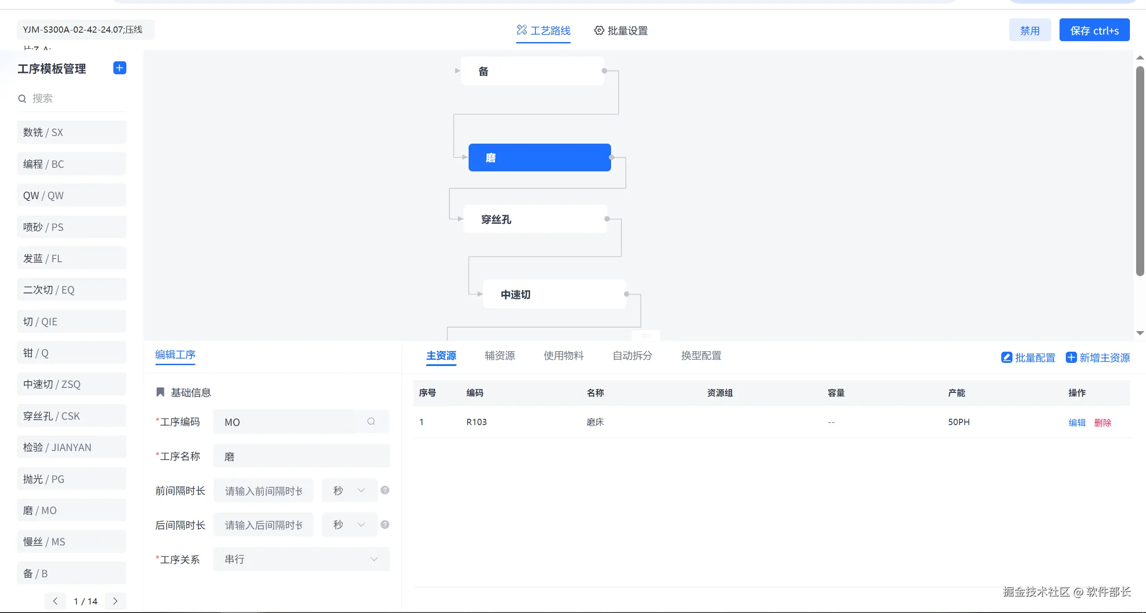Select the 穿丝孔 node in the flow

(x=535, y=219)
